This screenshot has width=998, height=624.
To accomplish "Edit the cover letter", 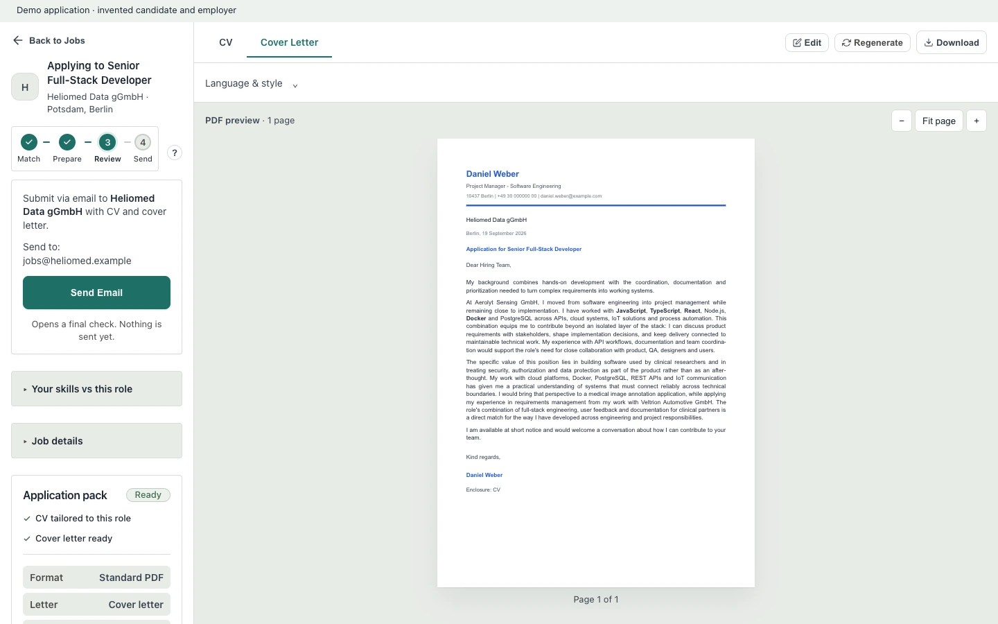I will click(807, 42).
